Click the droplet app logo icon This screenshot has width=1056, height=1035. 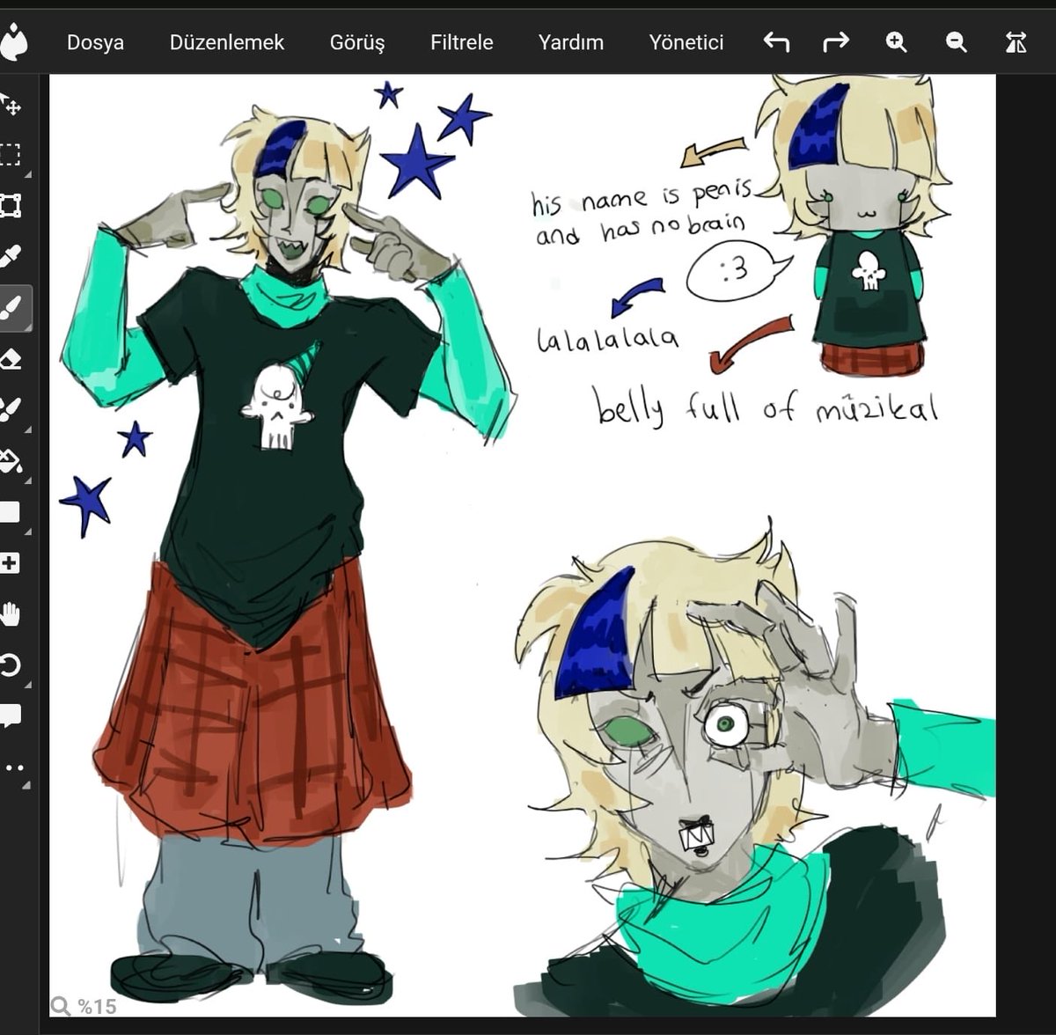tap(12, 40)
